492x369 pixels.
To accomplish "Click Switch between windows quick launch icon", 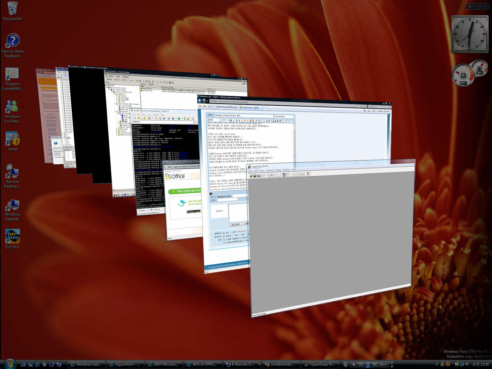I will tap(30, 364).
